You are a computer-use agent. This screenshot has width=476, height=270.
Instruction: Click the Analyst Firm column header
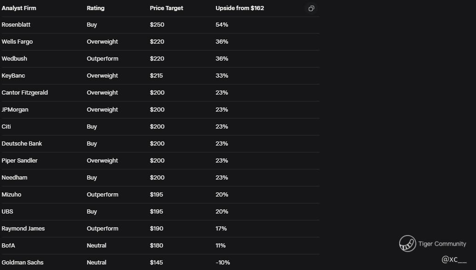[x=19, y=8]
